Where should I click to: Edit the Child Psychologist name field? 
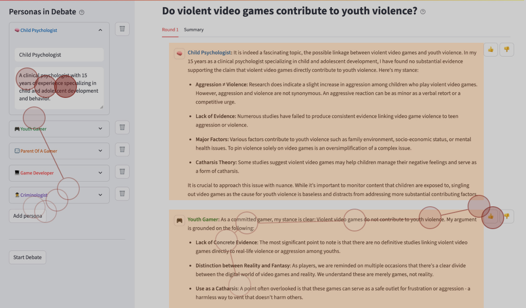pyautogui.click(x=59, y=55)
